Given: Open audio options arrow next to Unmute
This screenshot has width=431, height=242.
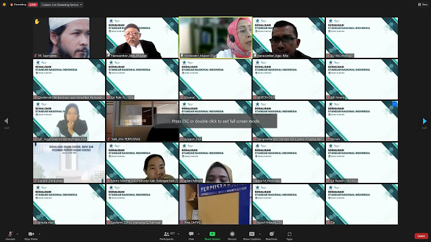Looking at the screenshot, I should point(18,234).
